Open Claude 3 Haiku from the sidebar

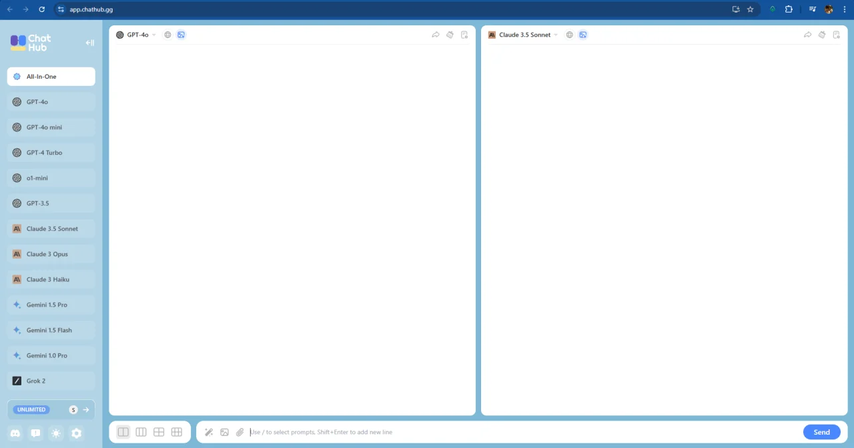coord(51,279)
